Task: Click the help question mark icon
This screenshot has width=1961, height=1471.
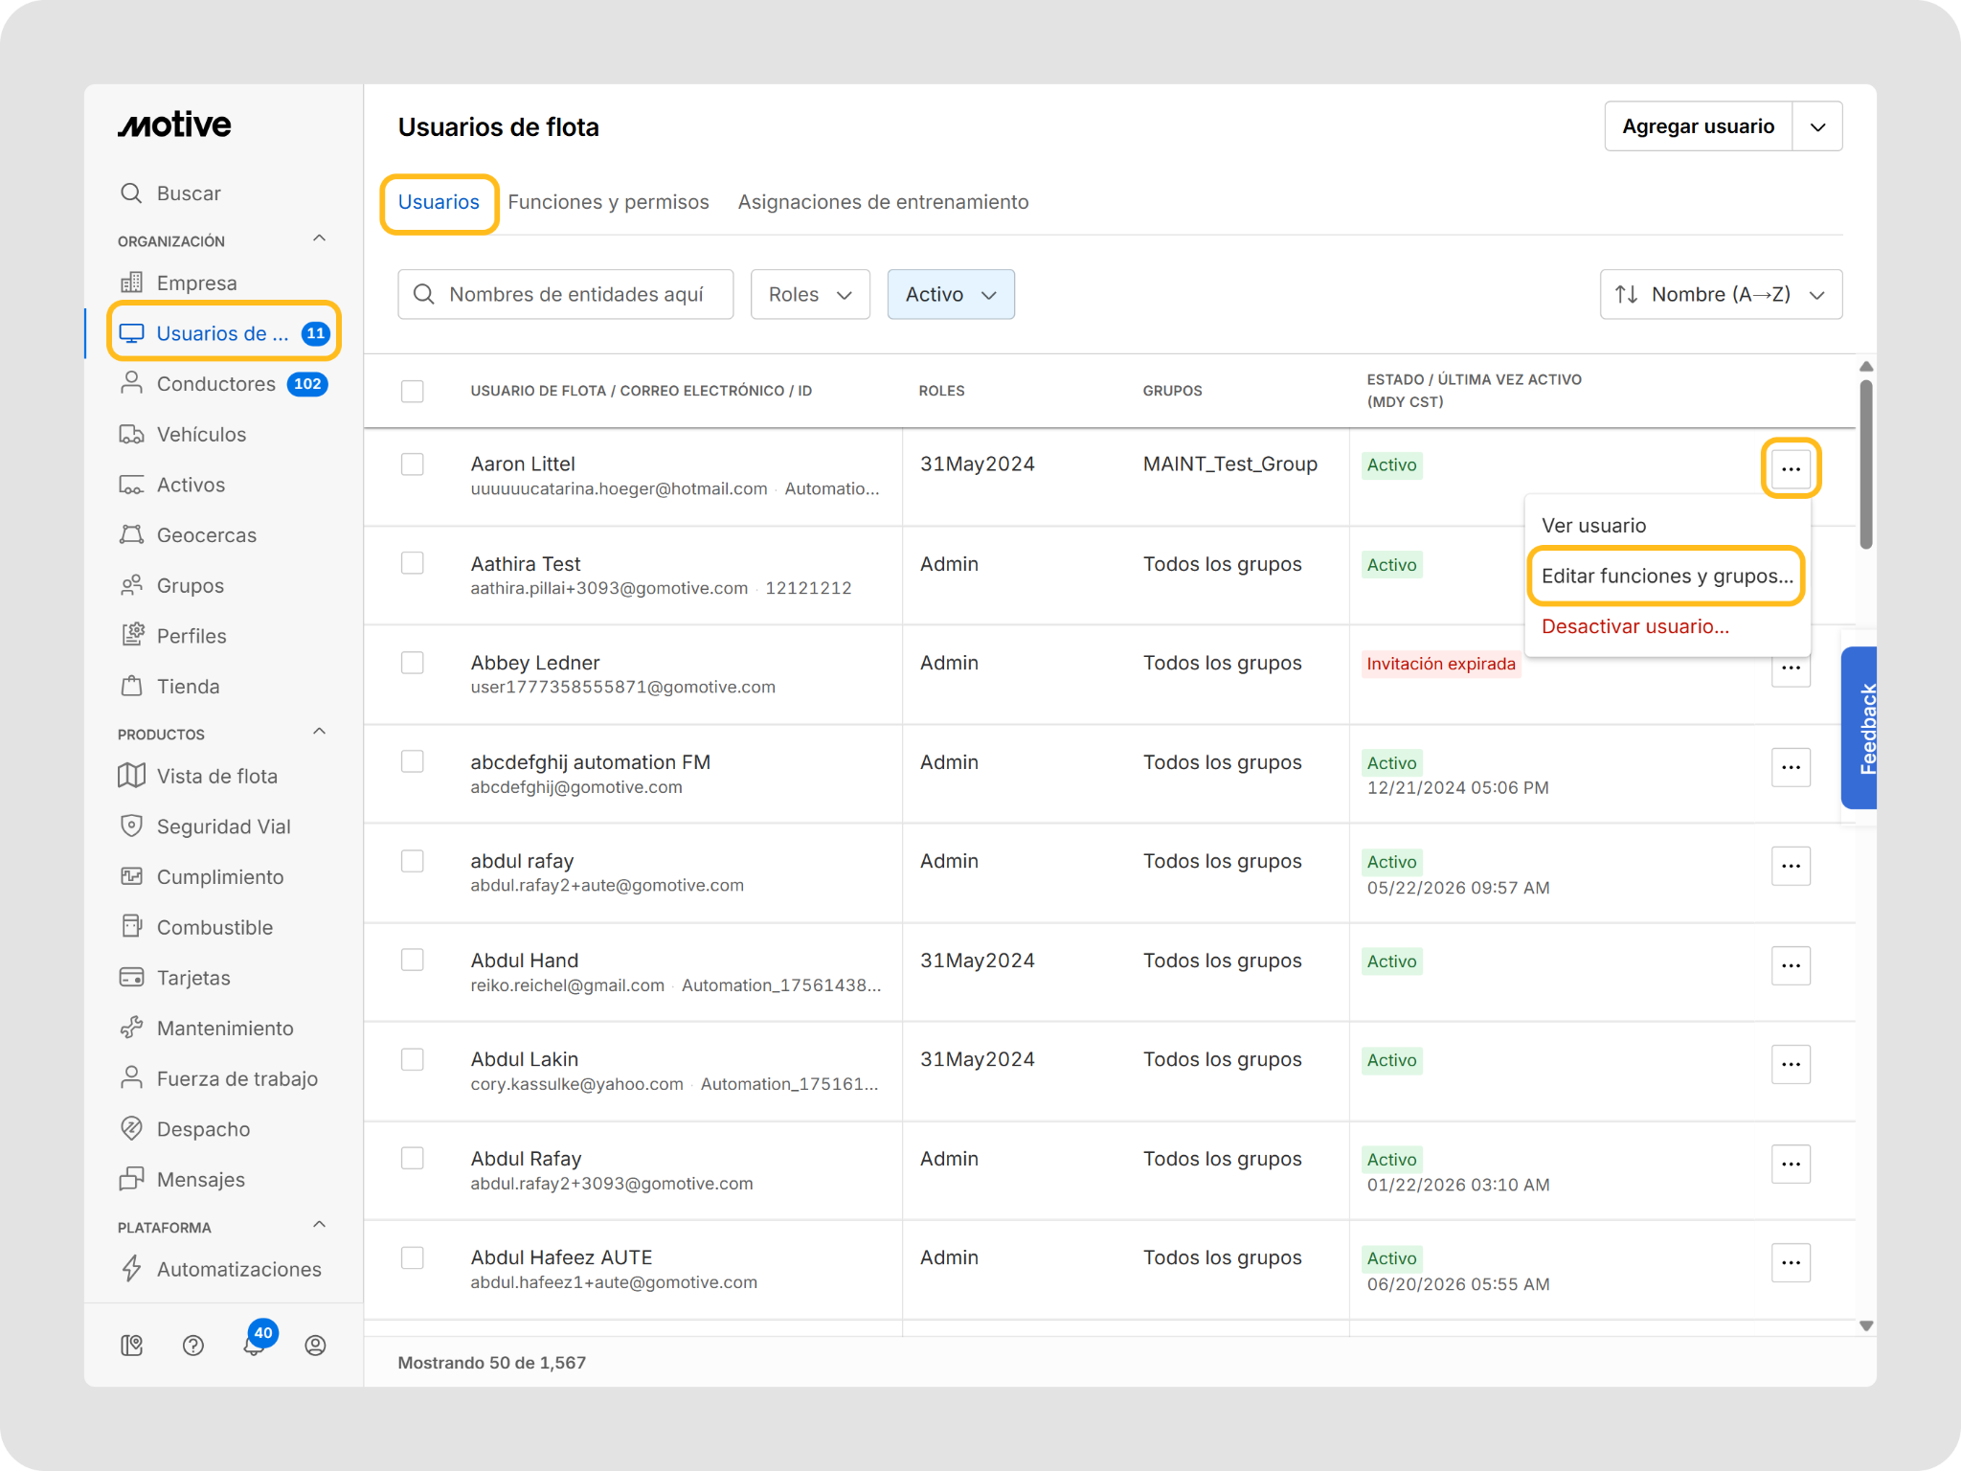Action: click(x=192, y=1346)
